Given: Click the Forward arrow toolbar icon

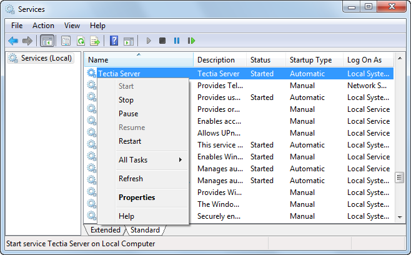Looking at the screenshot, I should click(27, 41).
